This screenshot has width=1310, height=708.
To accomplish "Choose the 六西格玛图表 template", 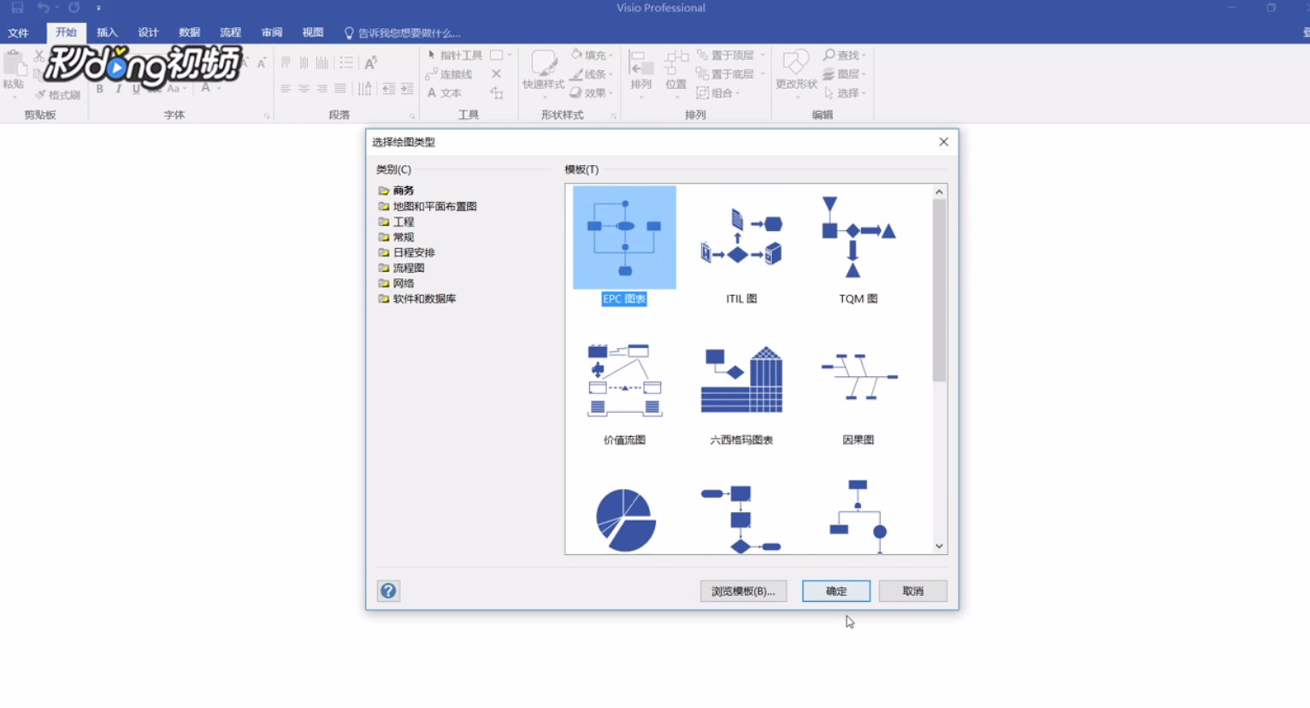I will click(x=741, y=381).
